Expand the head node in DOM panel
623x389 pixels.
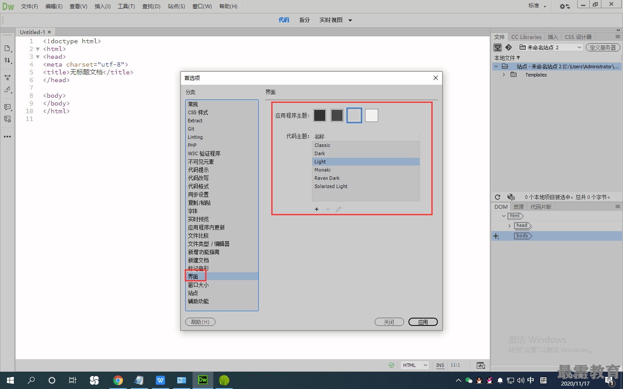(x=509, y=226)
